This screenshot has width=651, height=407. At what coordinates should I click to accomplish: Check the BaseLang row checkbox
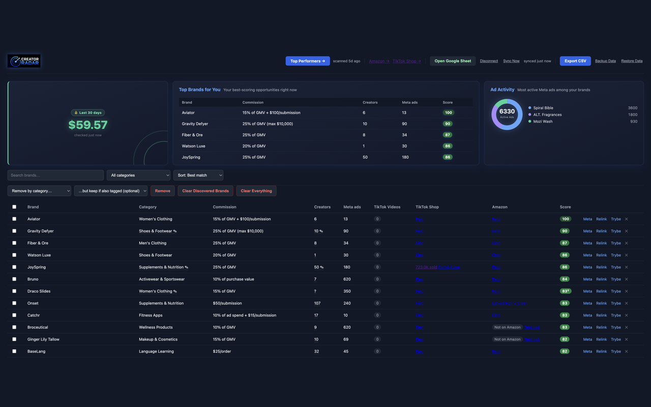pyautogui.click(x=14, y=352)
